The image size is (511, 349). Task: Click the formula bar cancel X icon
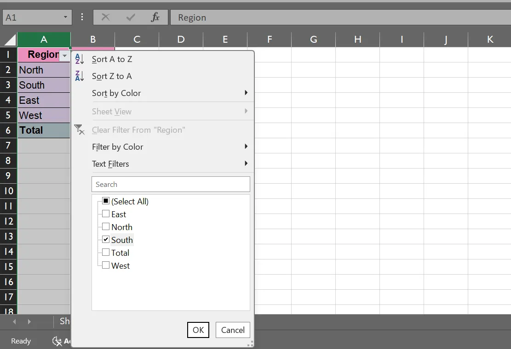[x=106, y=17]
